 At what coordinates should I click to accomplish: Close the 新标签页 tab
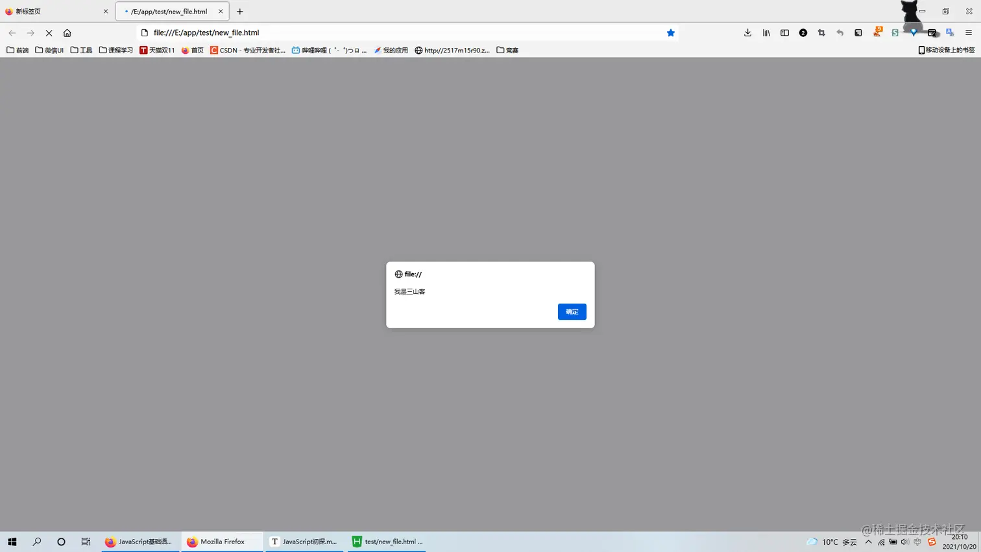pyautogui.click(x=106, y=11)
